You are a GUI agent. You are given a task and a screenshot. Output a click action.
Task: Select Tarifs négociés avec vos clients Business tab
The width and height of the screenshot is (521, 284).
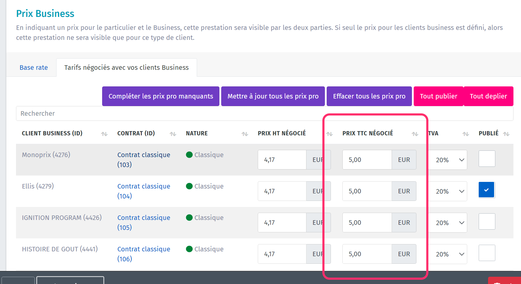pyautogui.click(x=126, y=68)
